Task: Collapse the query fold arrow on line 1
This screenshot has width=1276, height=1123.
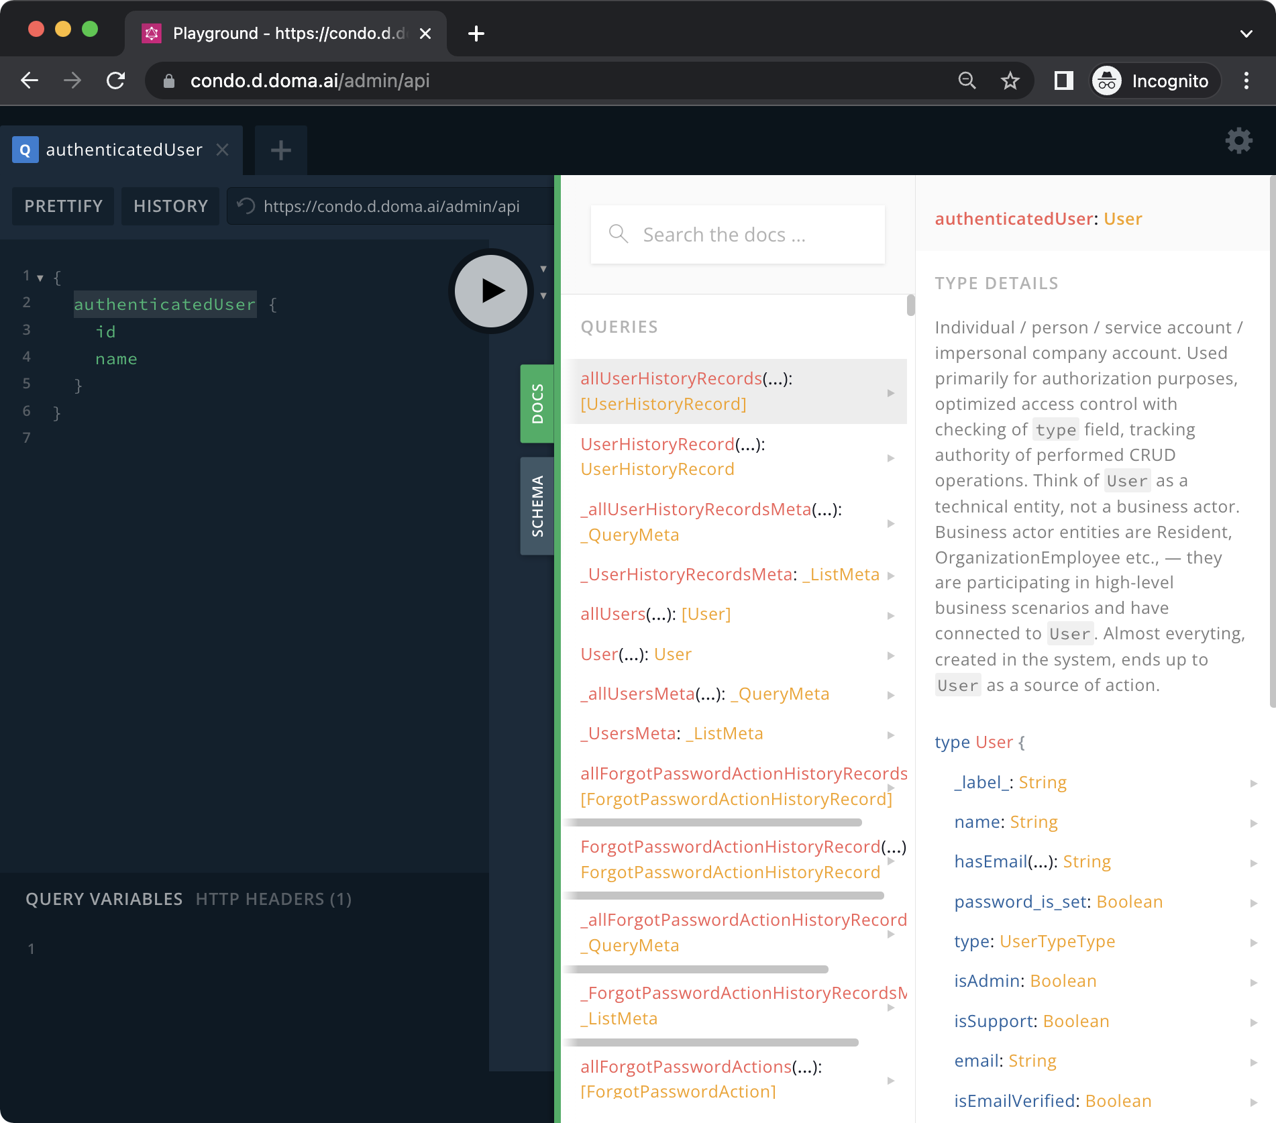Action: [x=40, y=278]
